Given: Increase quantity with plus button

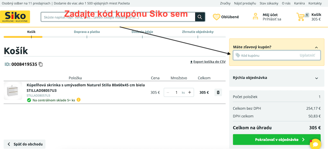Looking at the screenshot, I should pos(190,92).
